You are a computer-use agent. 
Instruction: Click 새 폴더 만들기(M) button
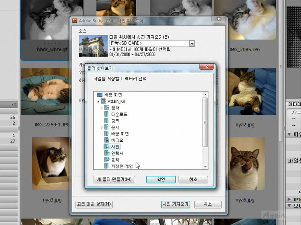pos(114,180)
